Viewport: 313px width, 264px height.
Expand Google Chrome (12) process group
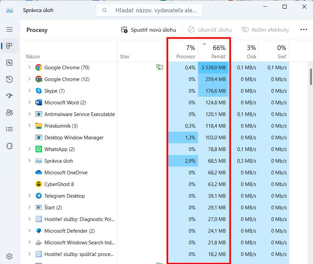(x=29, y=79)
